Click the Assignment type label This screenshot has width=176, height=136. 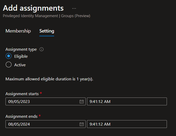pyautogui.click(x=21, y=49)
